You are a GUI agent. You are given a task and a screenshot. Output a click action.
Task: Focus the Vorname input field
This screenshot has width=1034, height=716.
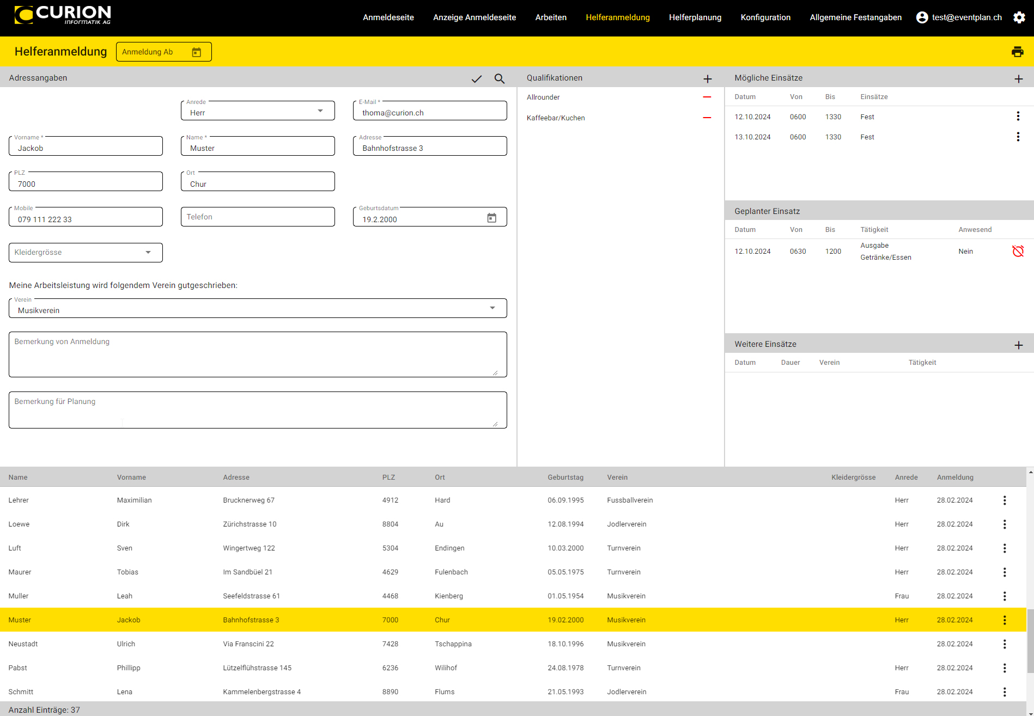pos(86,146)
